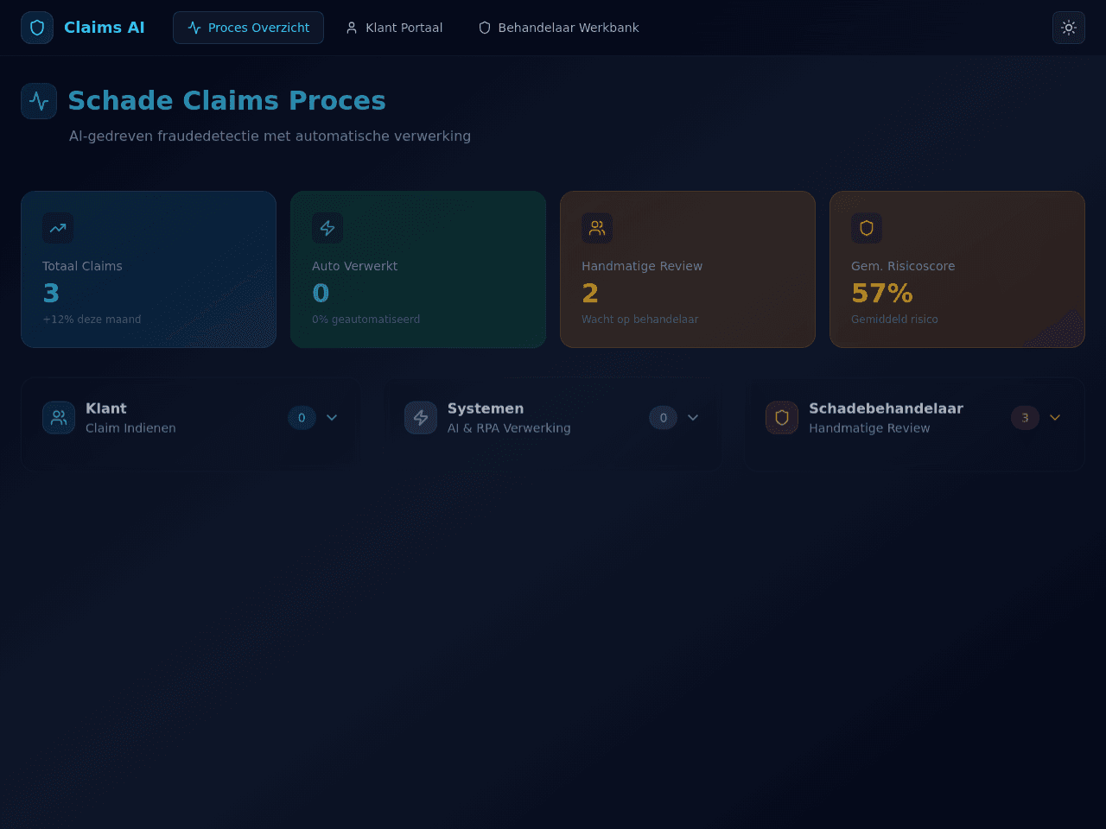Switch to Klant Portaal tab
This screenshot has width=1106, height=829.
(394, 28)
